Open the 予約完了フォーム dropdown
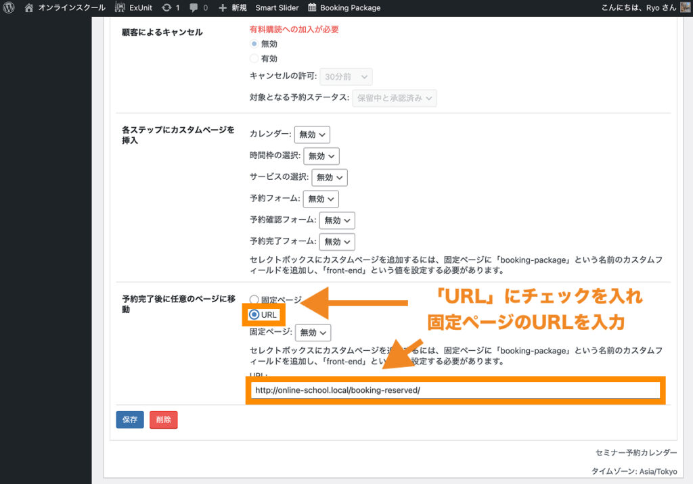 337,241
